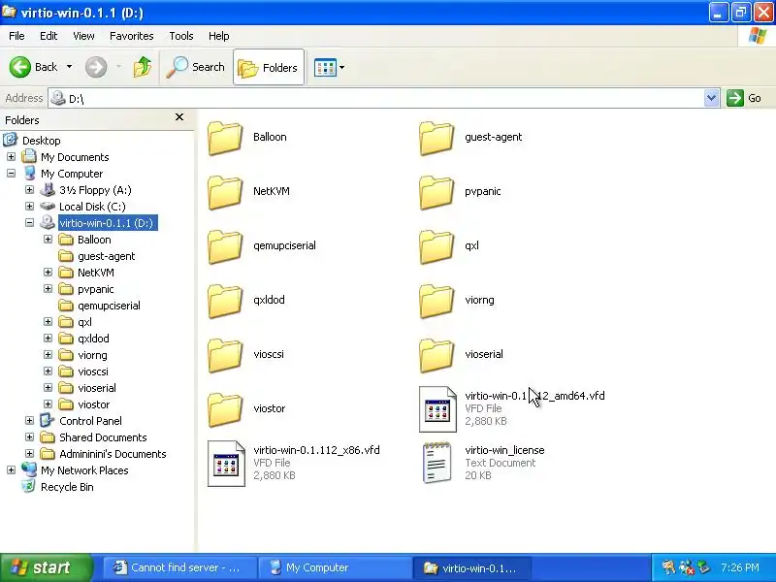Viewport: 776px width, 582px height.
Task: Select the virtio-win_license text document icon
Action: [437, 463]
